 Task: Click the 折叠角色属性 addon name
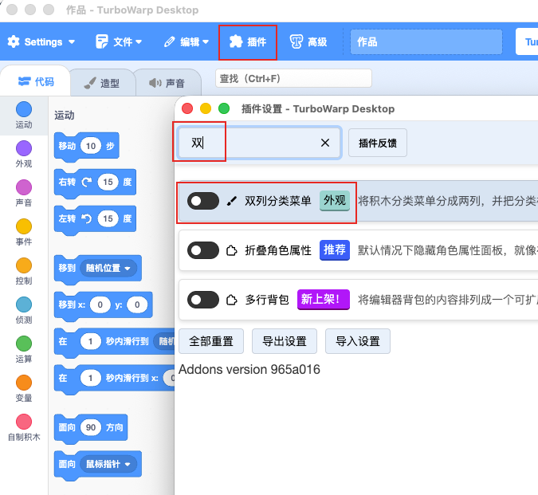tap(278, 250)
